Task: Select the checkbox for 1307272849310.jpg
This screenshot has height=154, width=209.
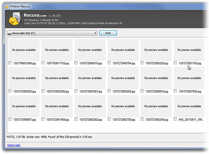Action: pyautogui.click(x=76, y=63)
